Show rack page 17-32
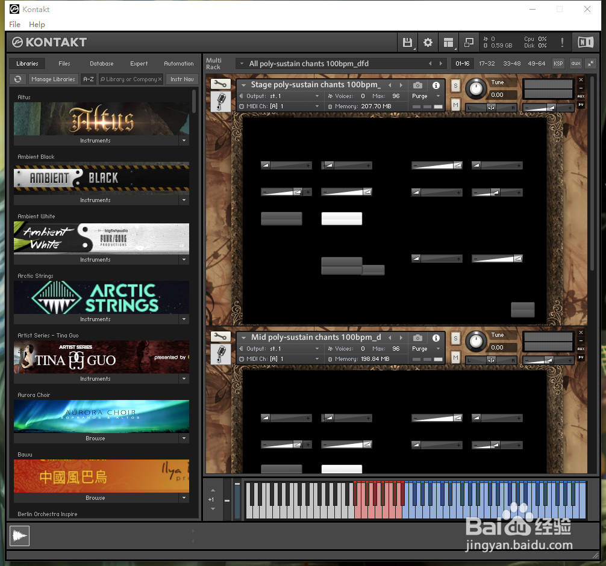Image resolution: width=606 pixels, height=566 pixels. pos(487,64)
